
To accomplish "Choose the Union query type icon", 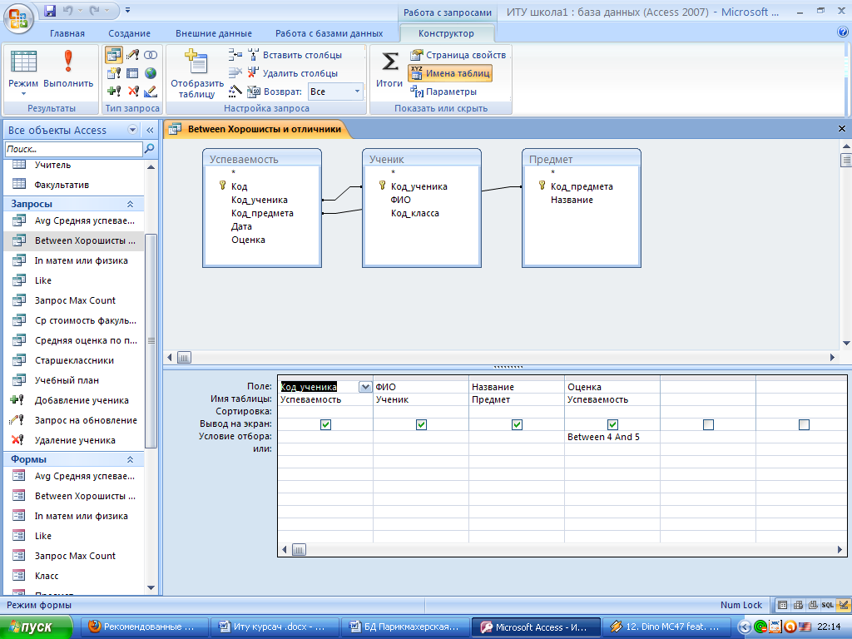I will pyautogui.click(x=151, y=55).
